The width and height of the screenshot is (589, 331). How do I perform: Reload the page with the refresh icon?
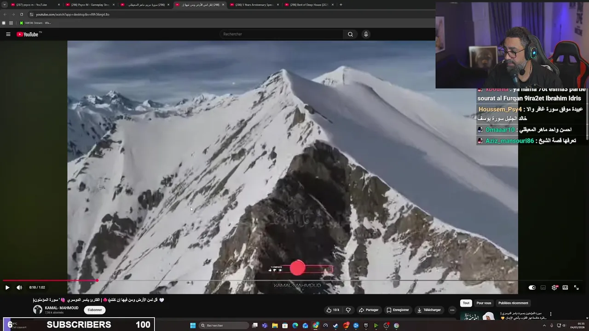pyautogui.click(x=21, y=14)
